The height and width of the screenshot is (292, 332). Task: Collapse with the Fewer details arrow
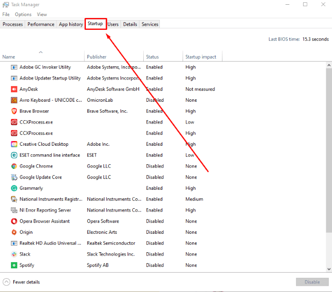click(x=7, y=282)
